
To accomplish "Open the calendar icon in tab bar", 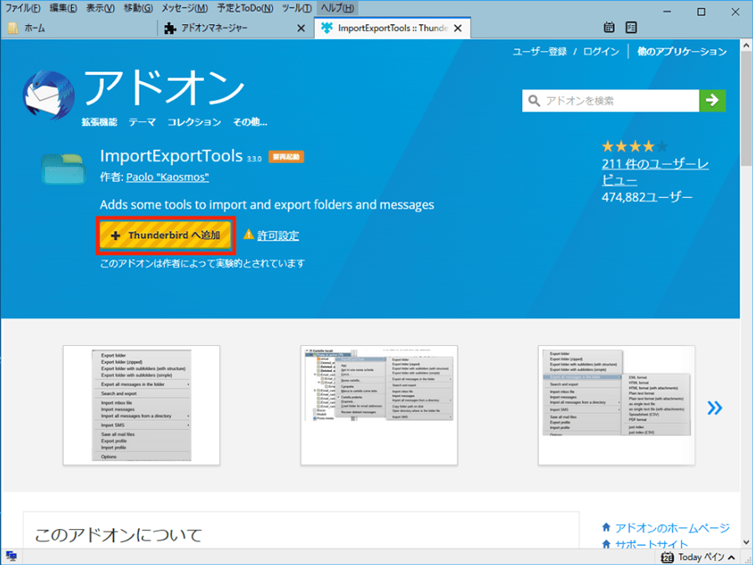I will (609, 28).
